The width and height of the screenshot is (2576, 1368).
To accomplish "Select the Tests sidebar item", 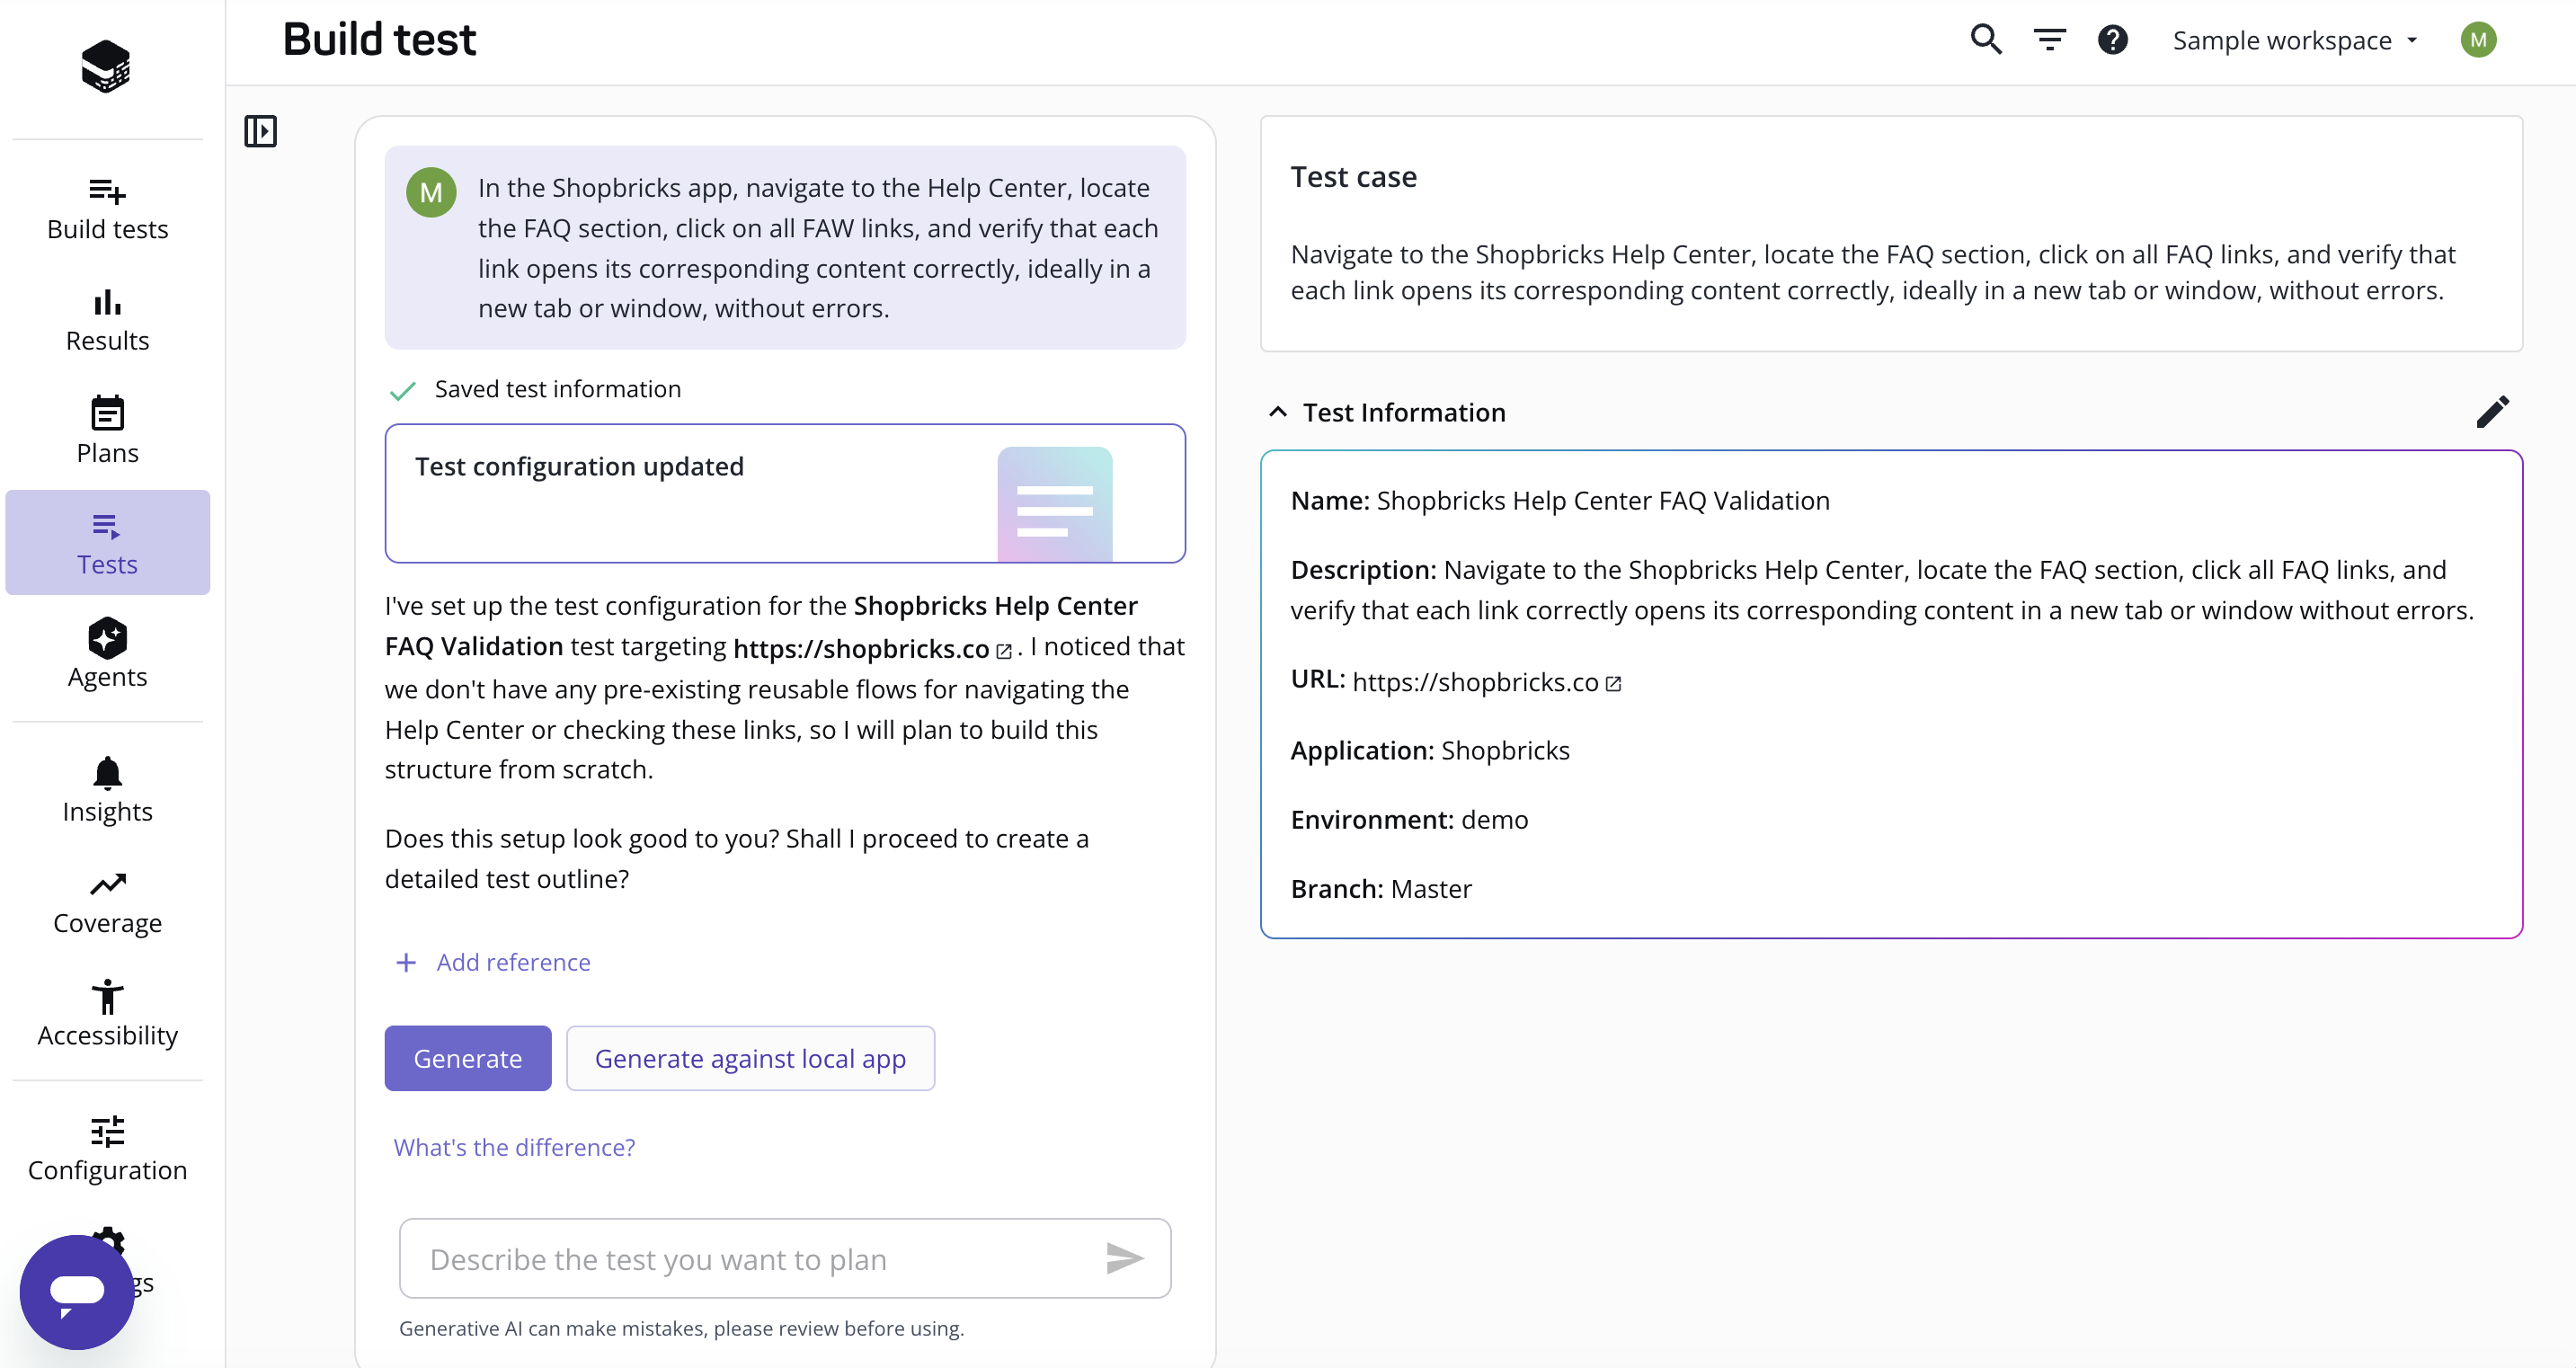I will click(107, 543).
